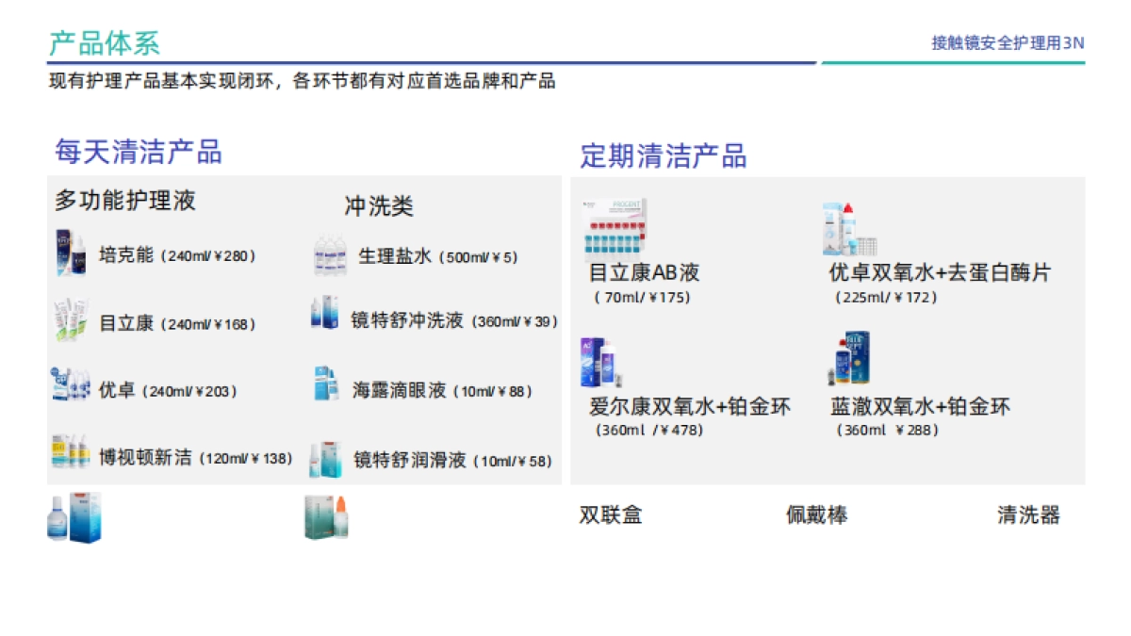Click the orange-capped box image near 镜特舒
The height and width of the screenshot is (636, 1131).
point(325,518)
